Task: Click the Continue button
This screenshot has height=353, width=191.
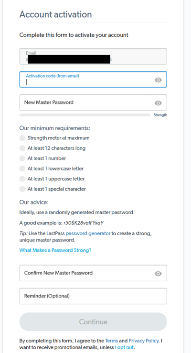Action: (x=93, y=322)
